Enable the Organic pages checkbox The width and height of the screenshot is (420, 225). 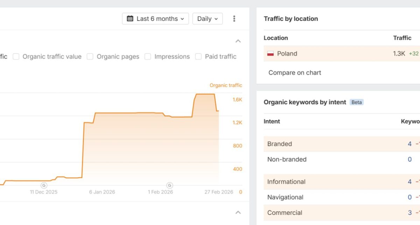coord(90,57)
